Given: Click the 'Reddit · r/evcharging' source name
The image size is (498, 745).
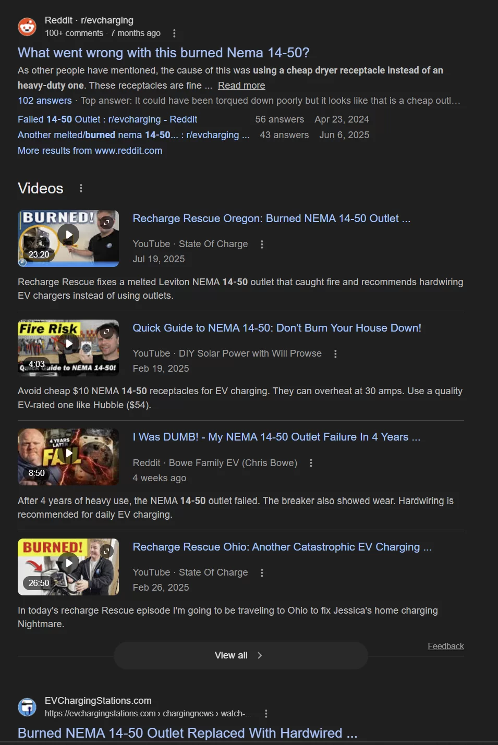Looking at the screenshot, I should (x=89, y=20).
